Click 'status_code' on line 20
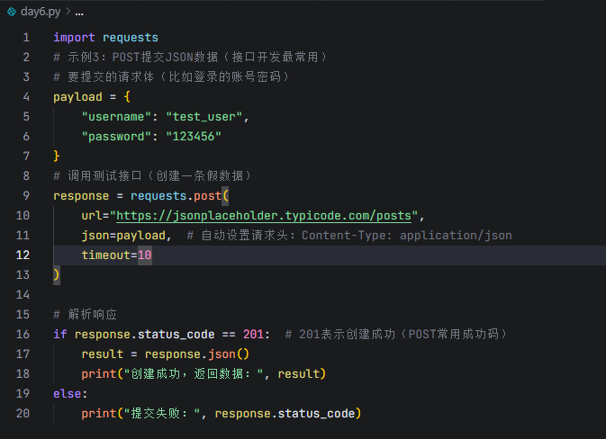Viewport: 606px width, 439px height. tap(317, 414)
